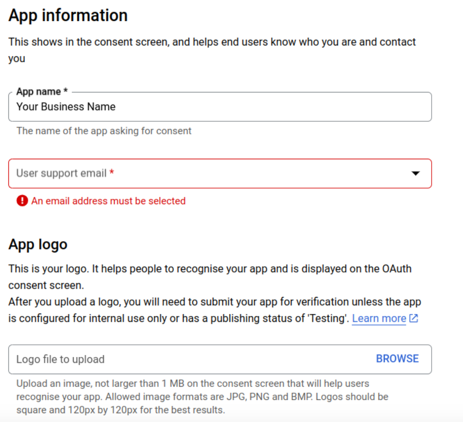Click the 'An email address must be selected' error
Screen dimensions: 463x422
108,201
